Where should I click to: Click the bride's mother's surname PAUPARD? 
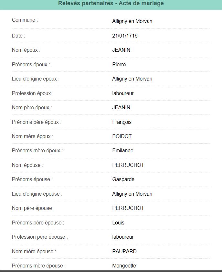124,252
